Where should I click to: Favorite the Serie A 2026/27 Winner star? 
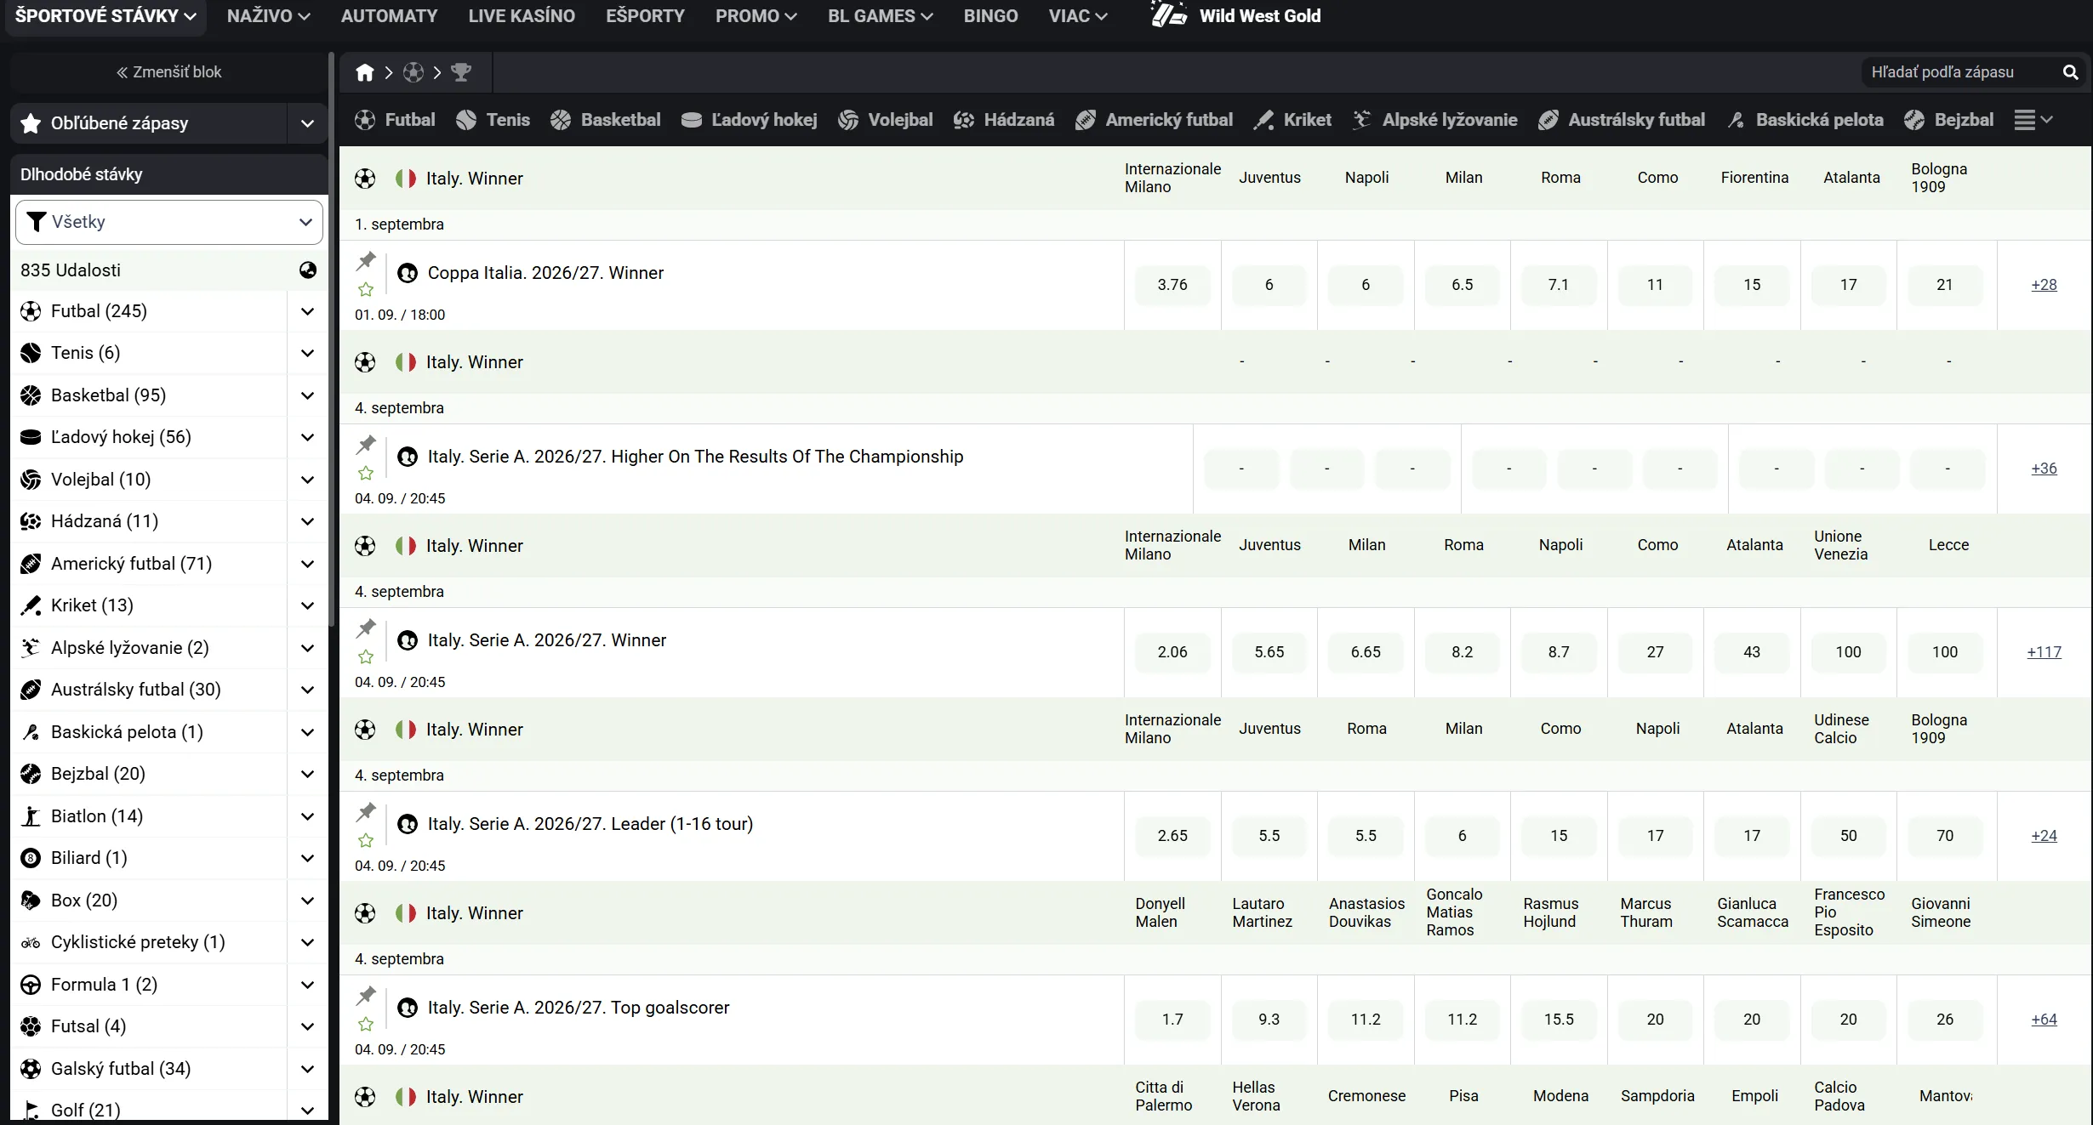tap(366, 657)
